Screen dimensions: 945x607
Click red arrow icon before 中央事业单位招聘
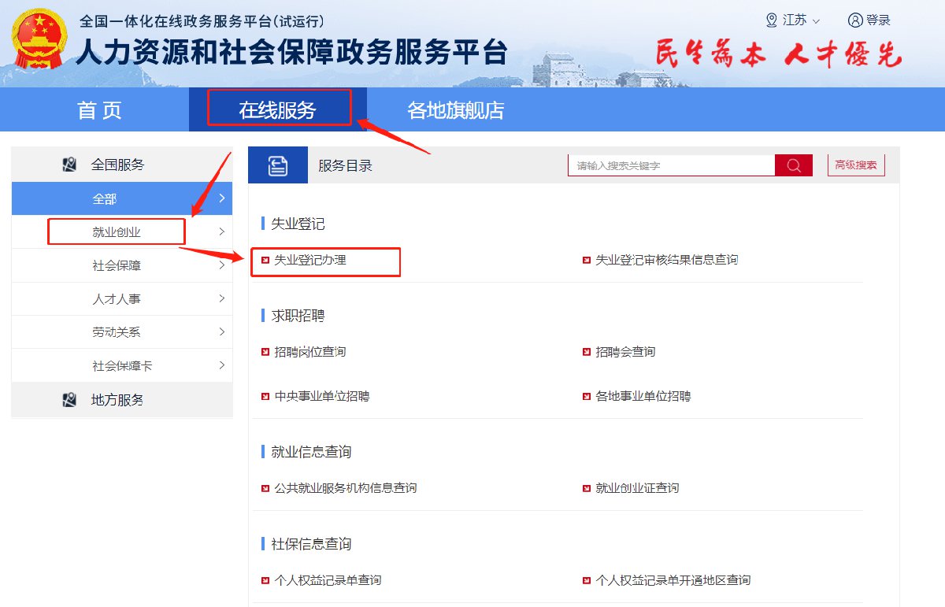pos(265,397)
